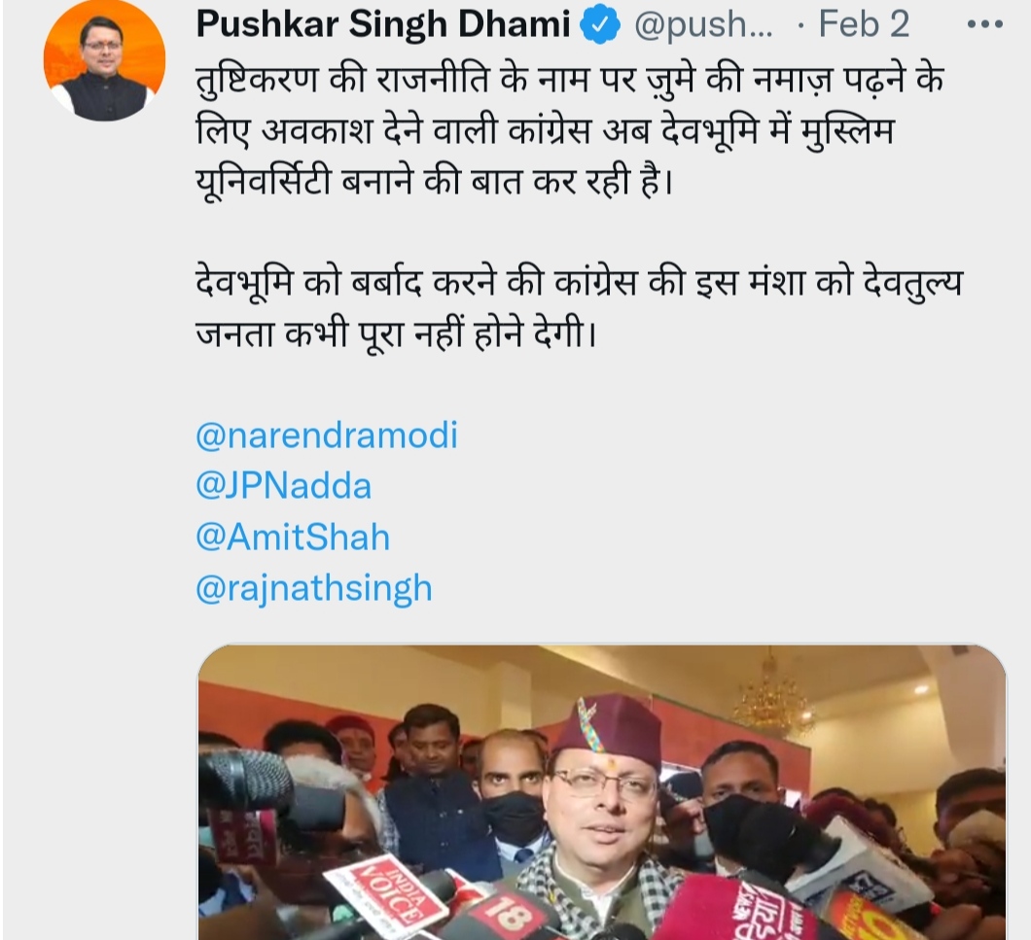Open the @AmitShah mention
The image size is (1031, 940).
[294, 537]
